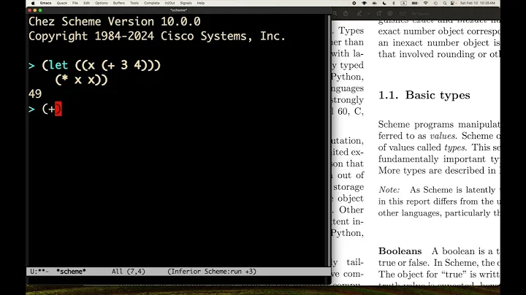526x295 pixels.
Task: Click the (* x x)) line in REPL
Action: tap(81, 80)
